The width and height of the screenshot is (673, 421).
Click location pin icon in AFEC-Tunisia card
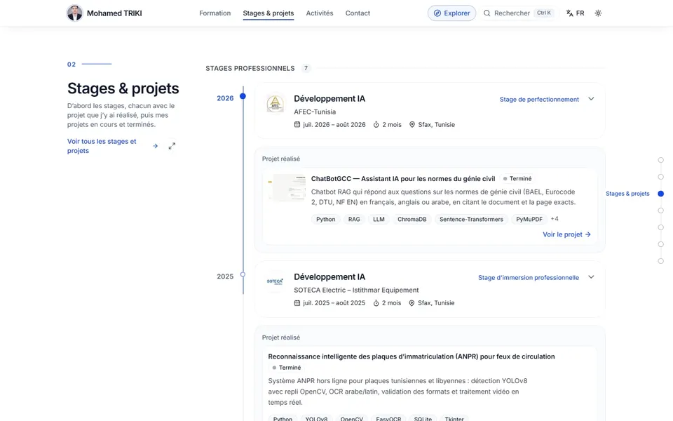(412, 125)
